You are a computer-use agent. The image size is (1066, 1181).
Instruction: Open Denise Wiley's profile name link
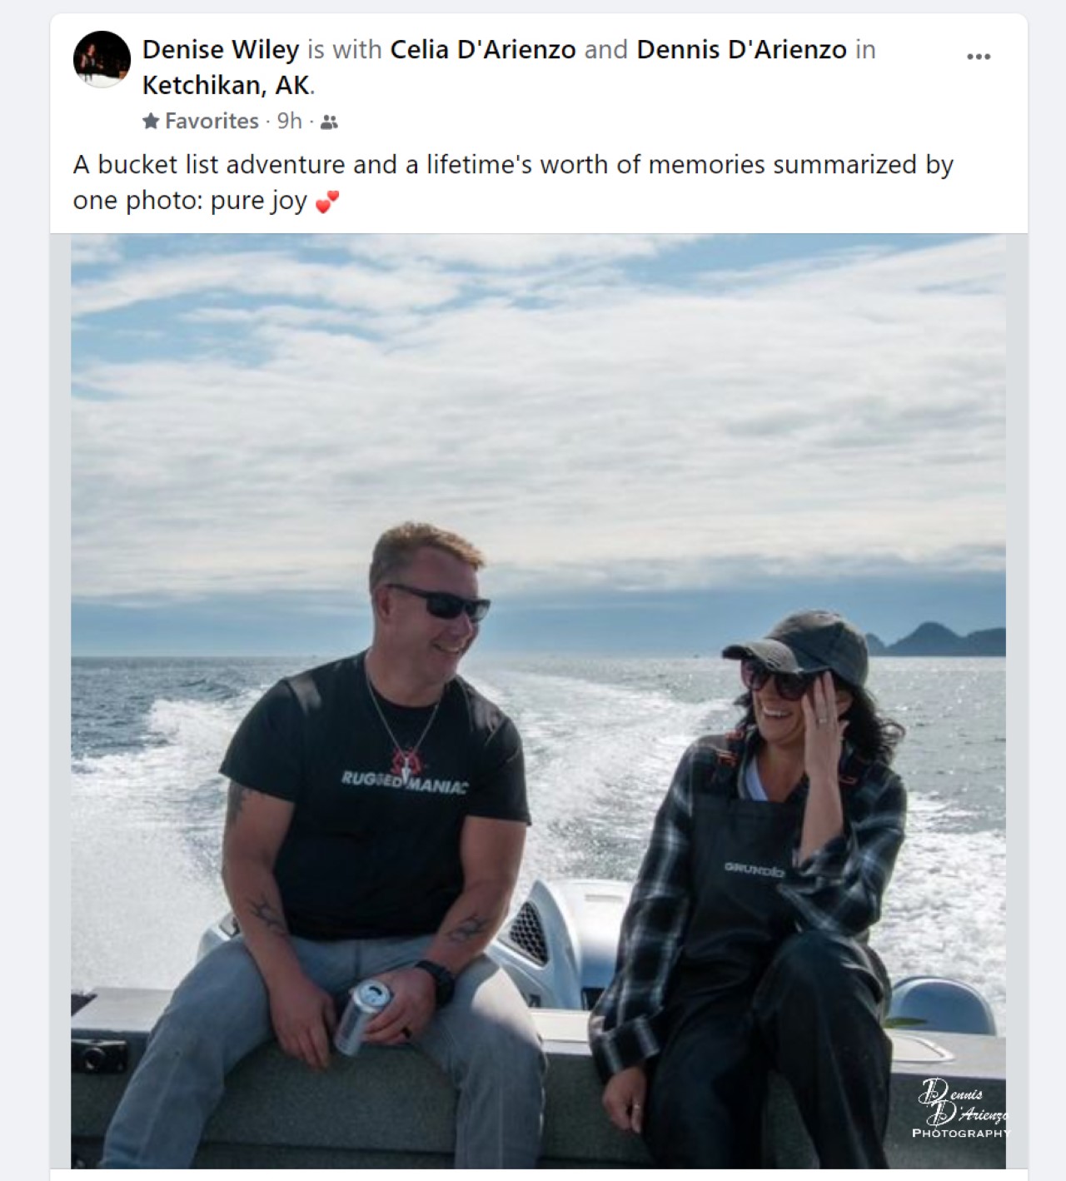pos(221,50)
